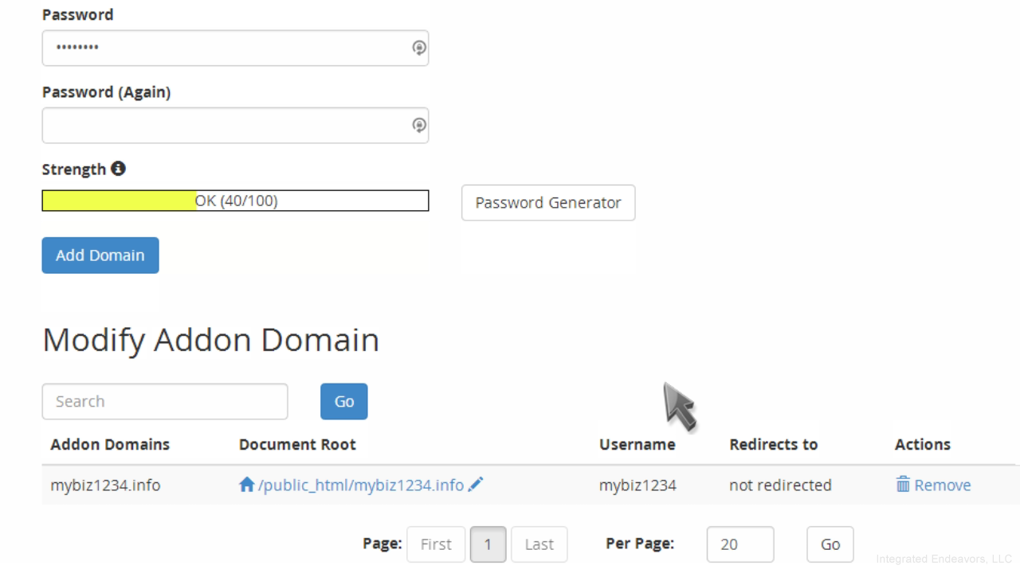1020x573 pixels.
Task: Select page 1 in pagination
Action: [488, 544]
